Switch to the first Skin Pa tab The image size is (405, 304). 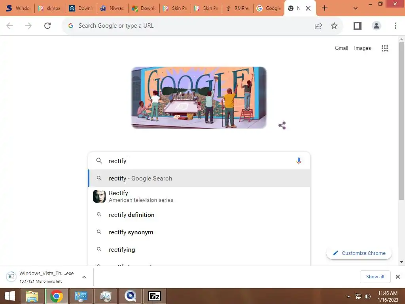[x=175, y=8]
